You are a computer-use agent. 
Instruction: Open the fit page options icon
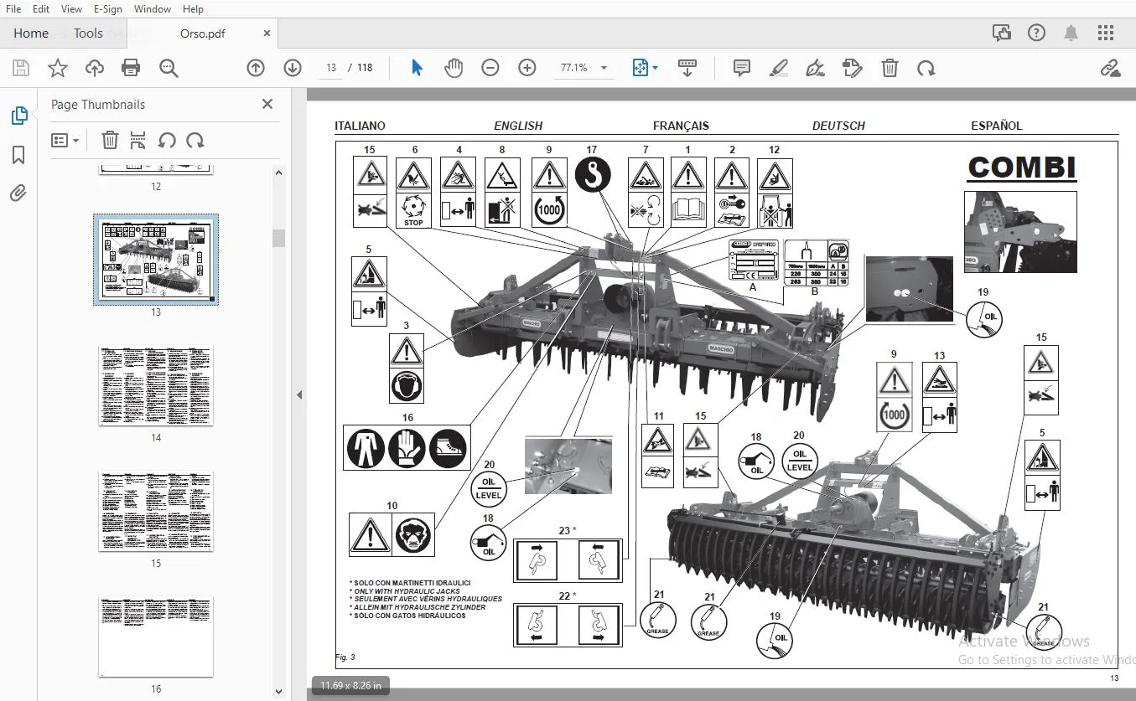[x=645, y=68]
